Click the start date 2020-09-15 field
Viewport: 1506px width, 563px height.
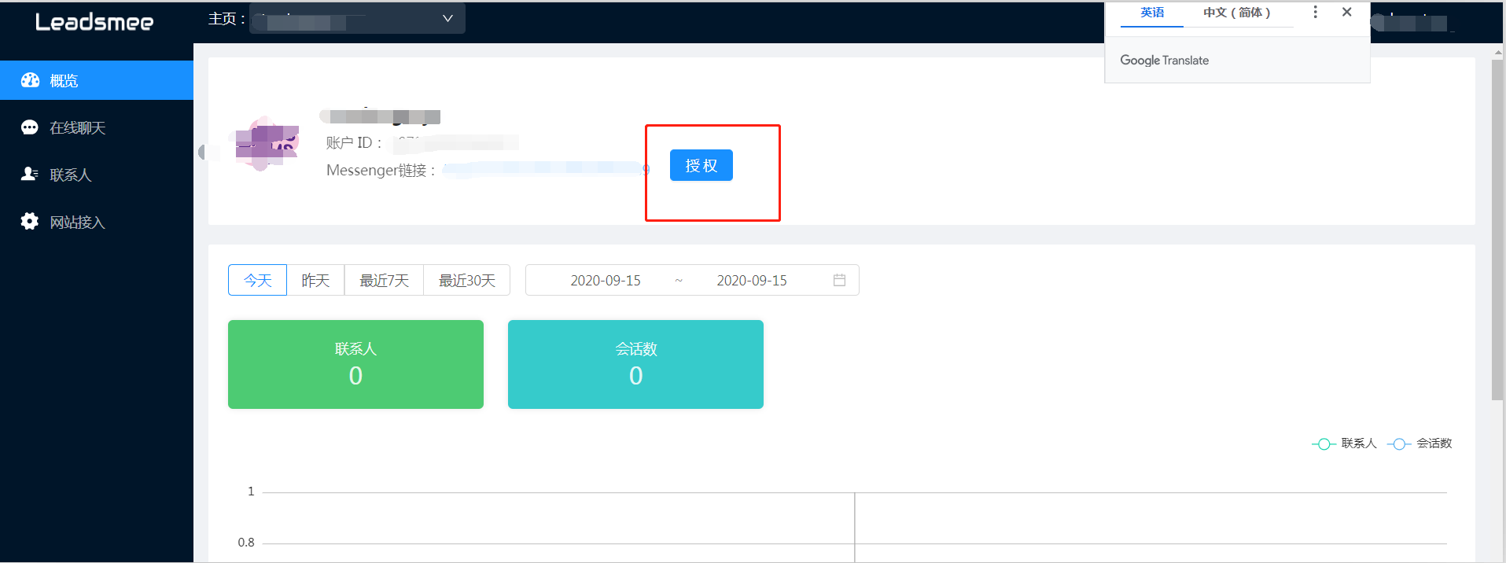click(x=605, y=280)
